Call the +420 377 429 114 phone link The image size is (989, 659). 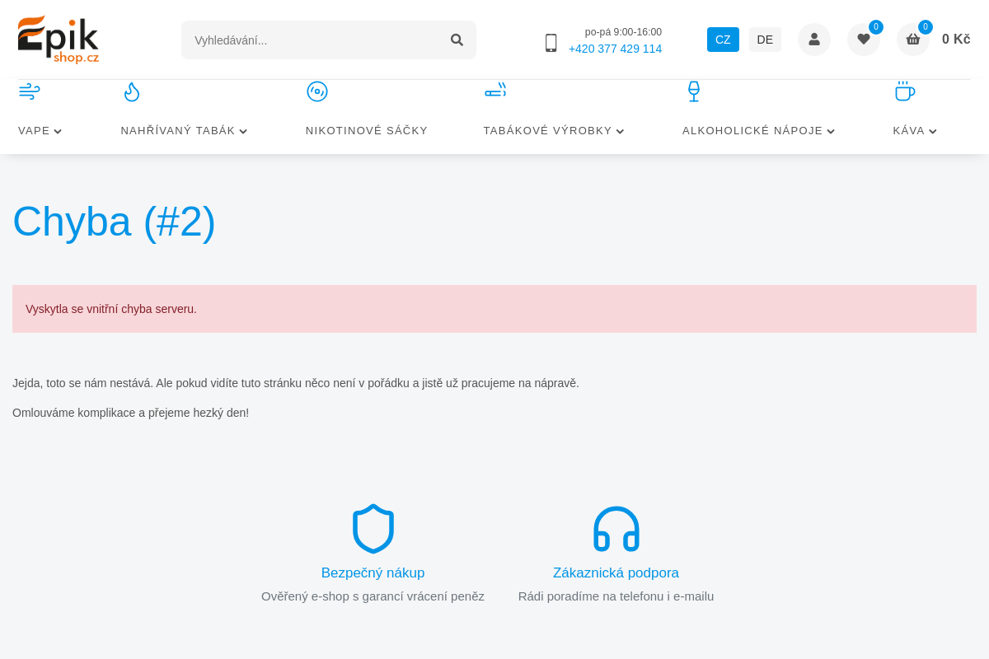pos(615,49)
